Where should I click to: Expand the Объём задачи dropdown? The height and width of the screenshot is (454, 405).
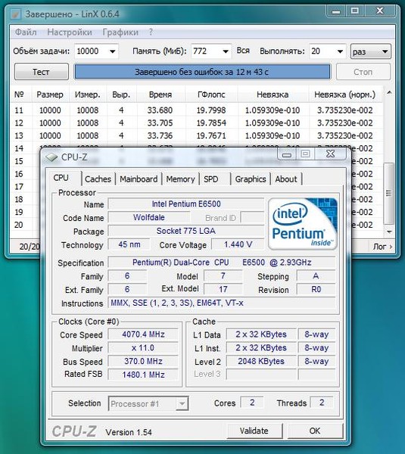coord(112,51)
